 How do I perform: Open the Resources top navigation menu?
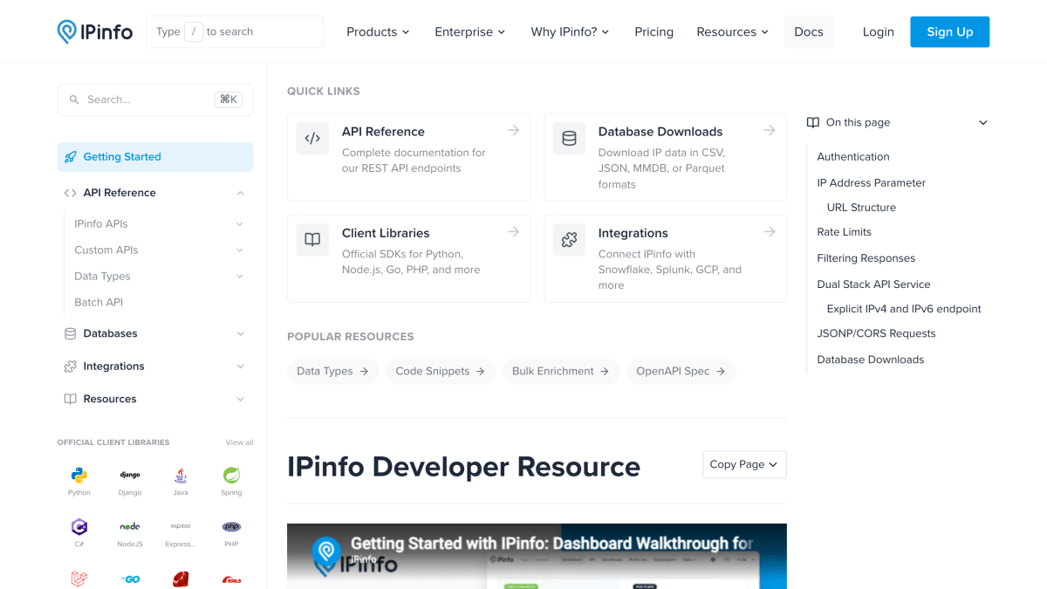coord(733,31)
